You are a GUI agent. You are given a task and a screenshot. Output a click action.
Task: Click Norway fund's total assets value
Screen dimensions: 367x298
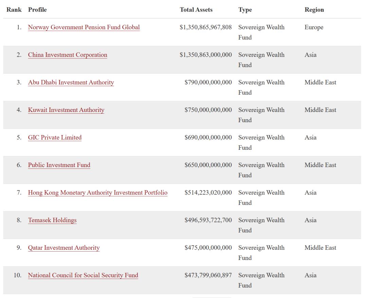coord(206,27)
